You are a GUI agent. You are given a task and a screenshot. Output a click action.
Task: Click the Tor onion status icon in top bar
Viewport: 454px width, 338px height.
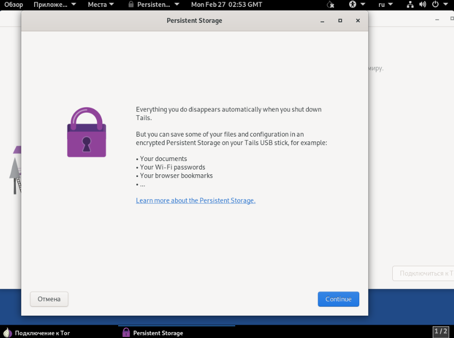pyautogui.click(x=331, y=5)
